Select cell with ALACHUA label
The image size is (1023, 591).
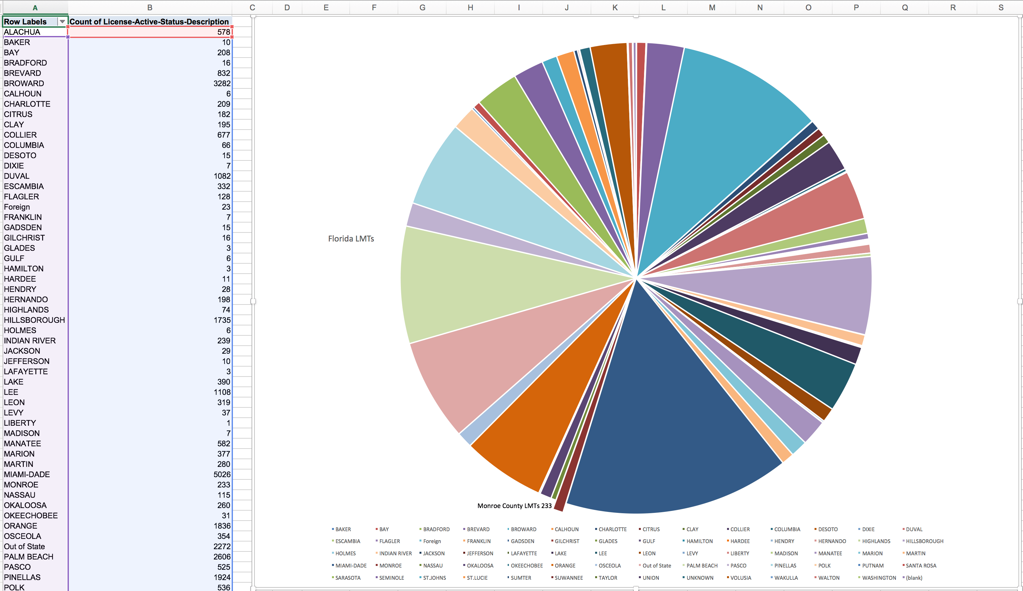tap(22, 32)
